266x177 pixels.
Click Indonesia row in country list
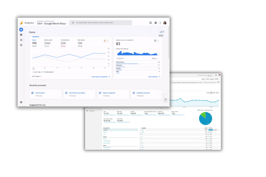click(x=138, y=65)
